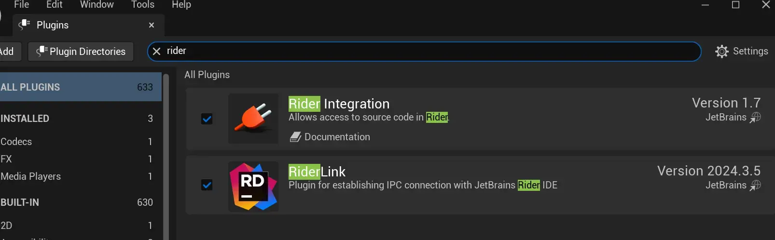Click the Plugins tab icon
775x240 pixels.
coord(24,25)
